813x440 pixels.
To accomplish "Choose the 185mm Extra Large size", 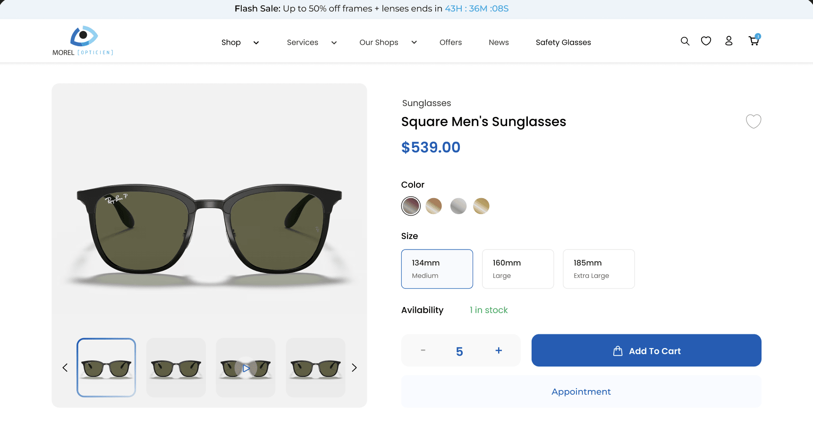I will tap(598, 269).
